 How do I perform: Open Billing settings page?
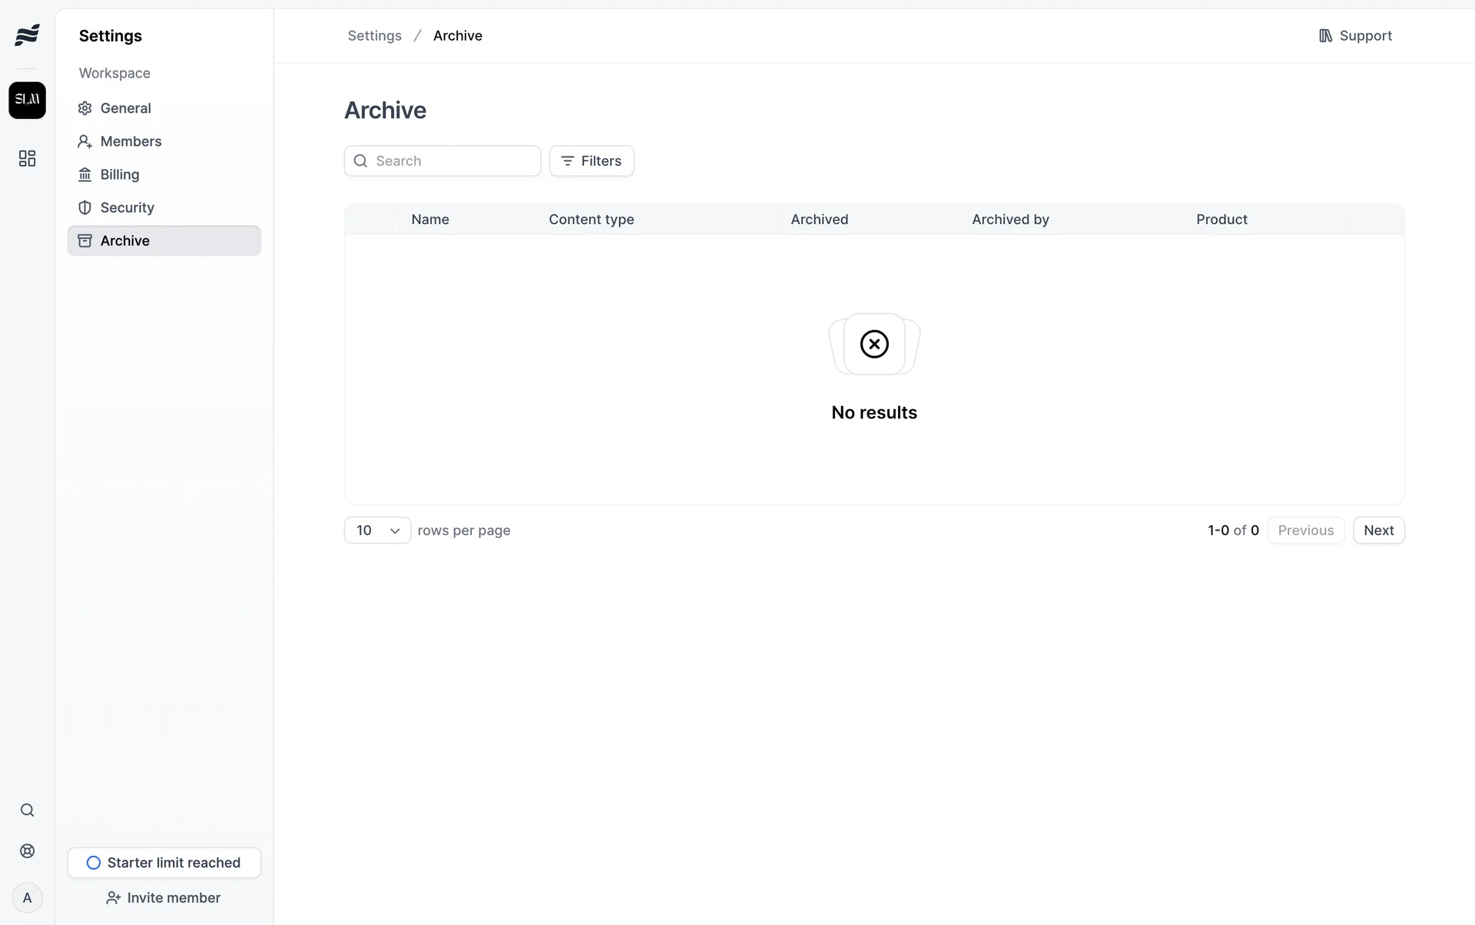point(120,174)
